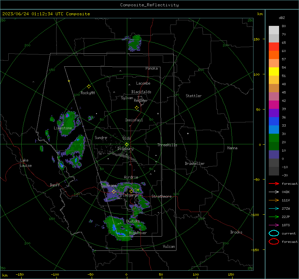The image size is (299, 279).
Task: Click the cyan current ellipse icon
Action: 274,233
